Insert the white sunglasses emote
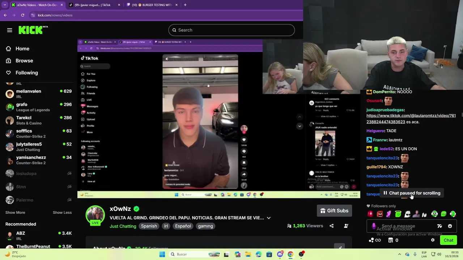 (407, 214)
